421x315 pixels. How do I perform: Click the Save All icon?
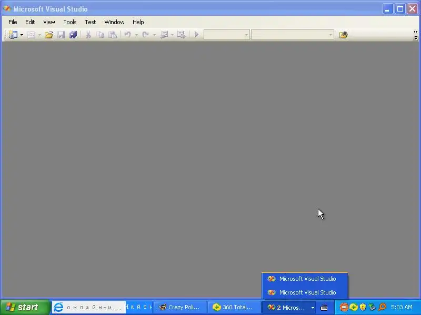pyautogui.click(x=73, y=35)
